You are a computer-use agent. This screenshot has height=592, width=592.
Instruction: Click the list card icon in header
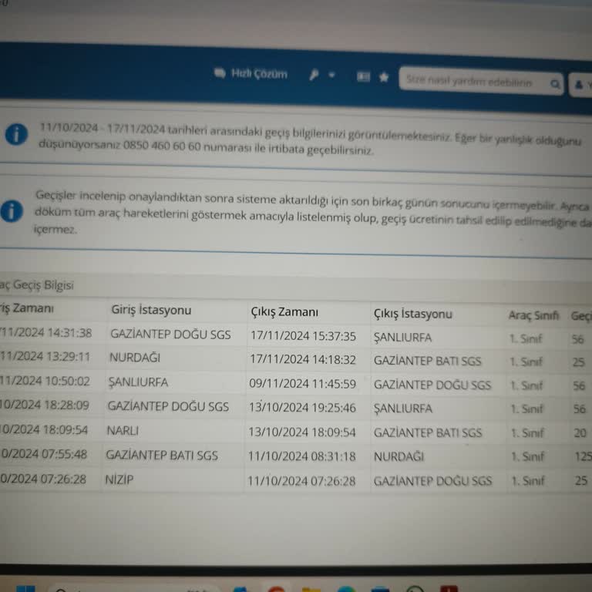[x=363, y=76]
